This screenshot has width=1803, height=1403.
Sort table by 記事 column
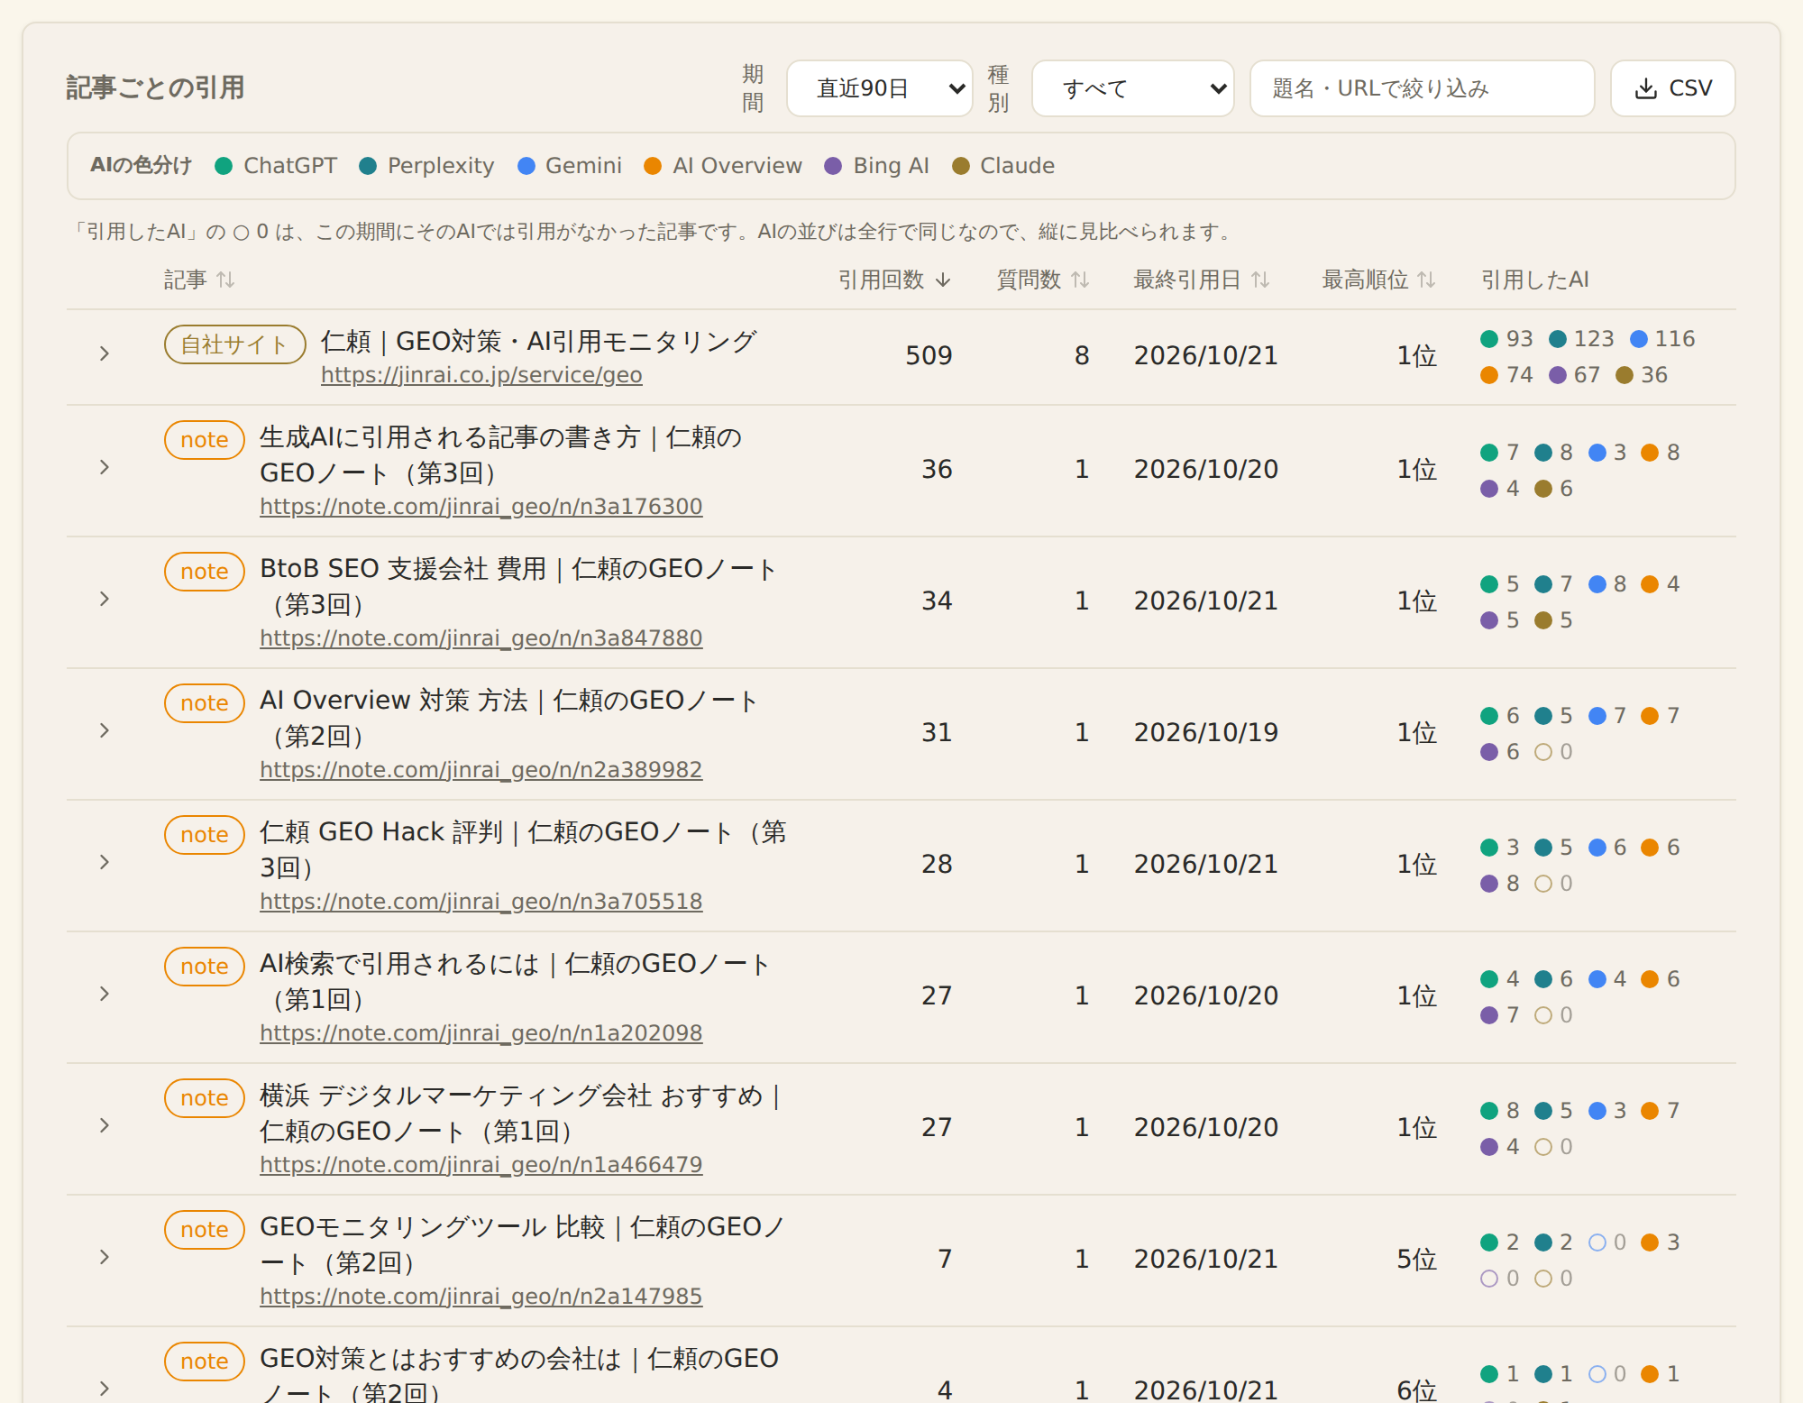pyautogui.click(x=199, y=280)
